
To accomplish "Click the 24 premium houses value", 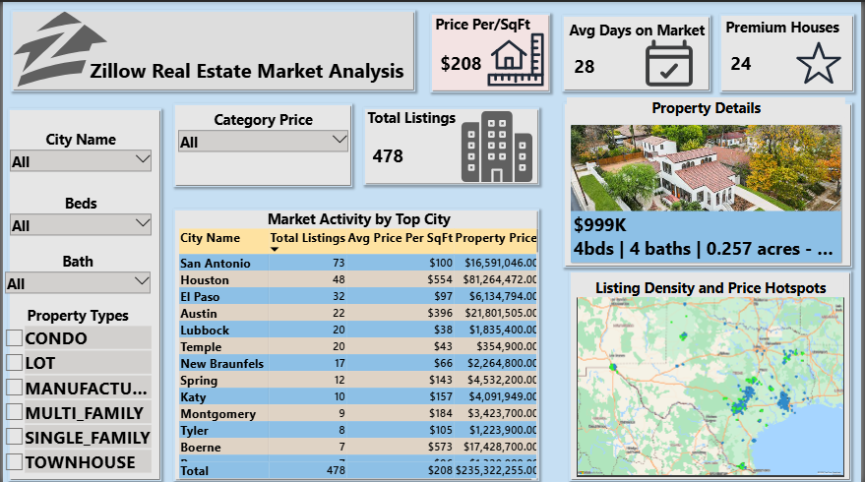I will [741, 64].
